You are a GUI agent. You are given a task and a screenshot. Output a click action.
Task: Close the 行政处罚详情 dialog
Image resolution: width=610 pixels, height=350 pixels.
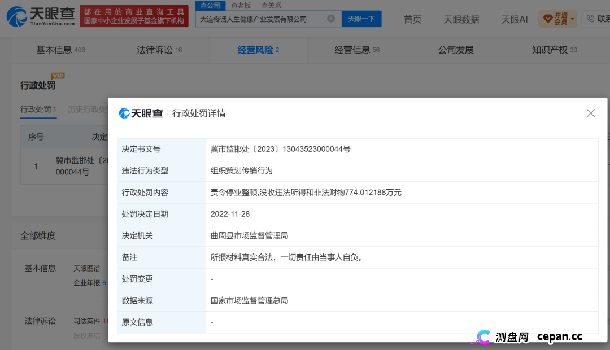coord(591,113)
